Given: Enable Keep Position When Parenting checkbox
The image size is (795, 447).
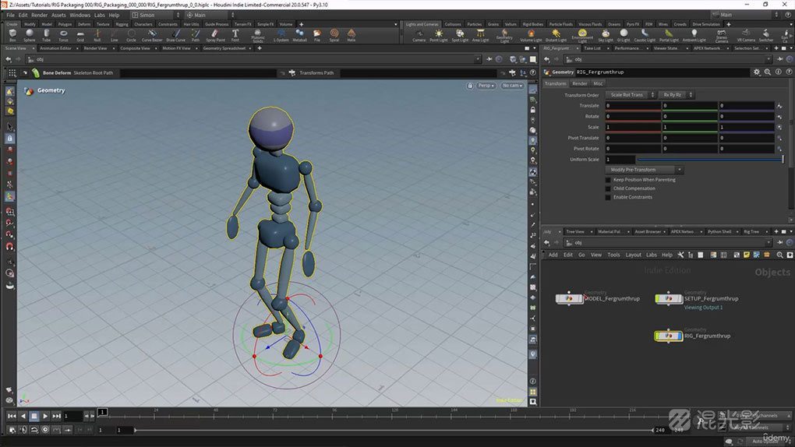Looking at the screenshot, I should click(x=608, y=179).
